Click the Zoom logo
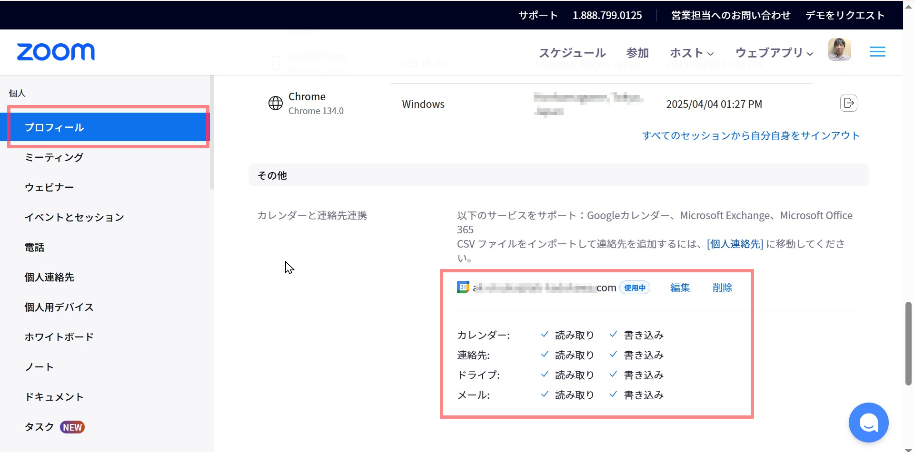The image size is (914, 452). tap(56, 52)
